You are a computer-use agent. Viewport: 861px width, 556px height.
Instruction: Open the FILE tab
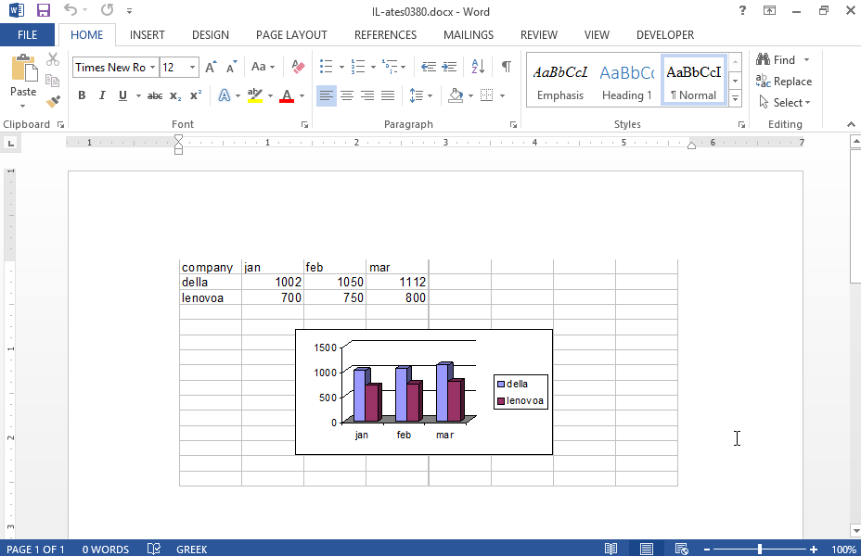pyautogui.click(x=28, y=34)
